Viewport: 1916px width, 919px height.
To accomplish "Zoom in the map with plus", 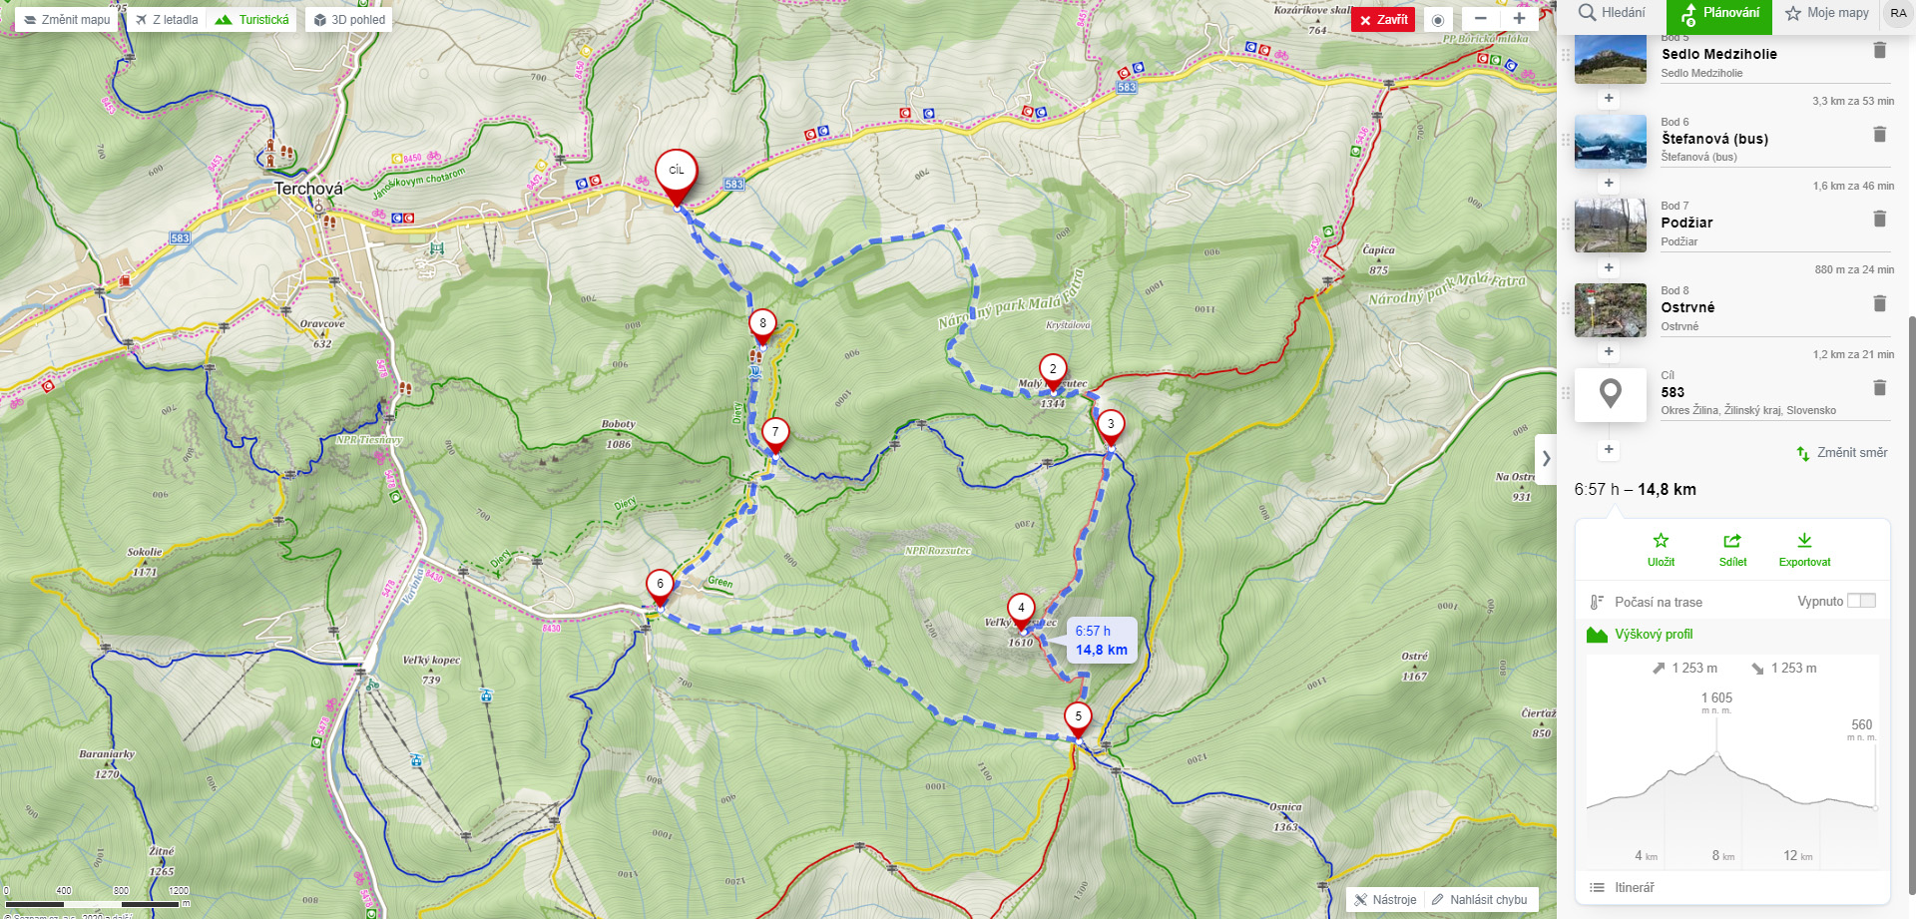I will point(1519,19).
